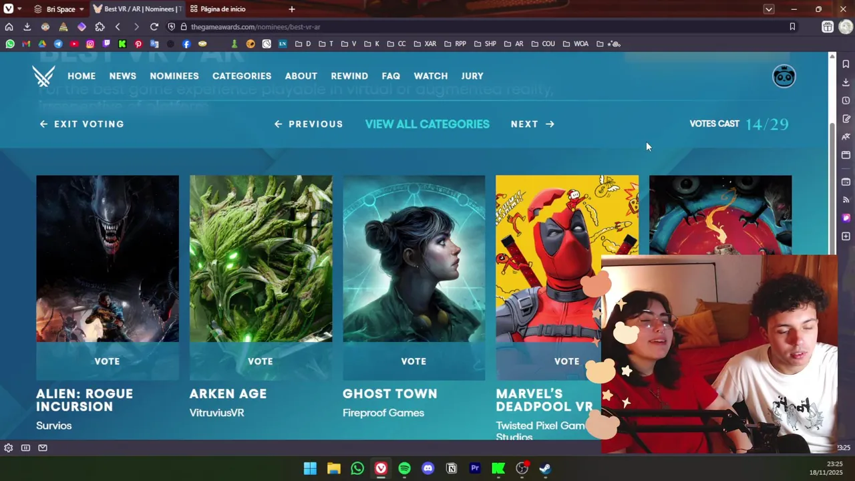Open the YouTube bookmark
This screenshot has width=855, height=481.
74,43
